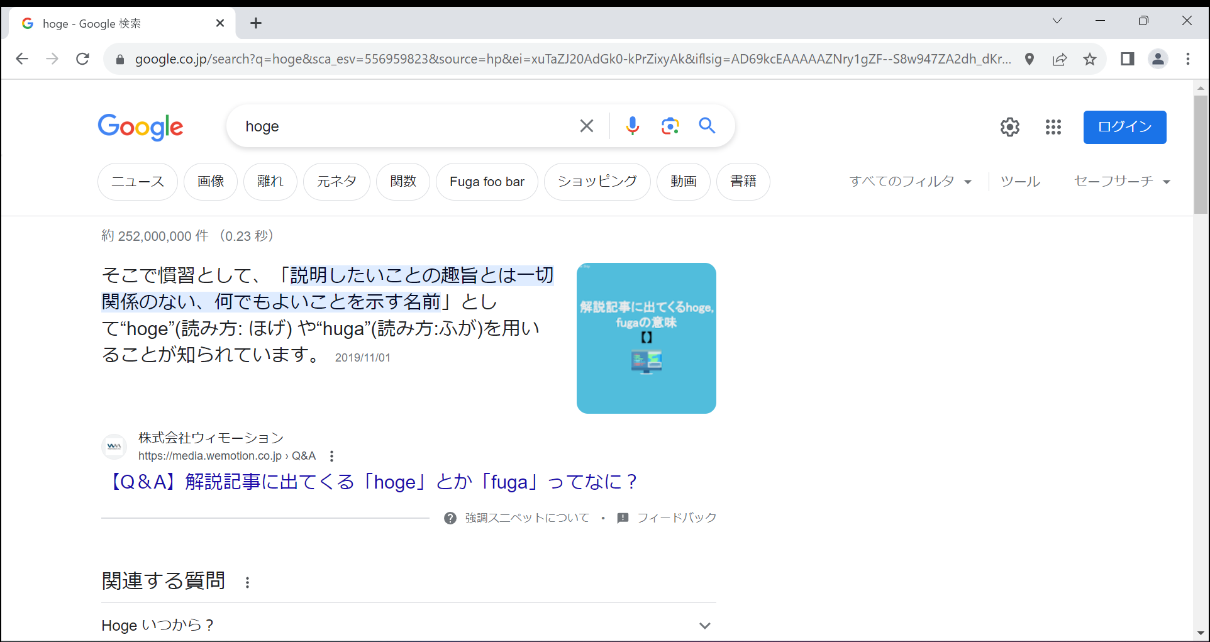1210x642 pixels.
Task: Open the browser side panel icon
Action: (1126, 58)
